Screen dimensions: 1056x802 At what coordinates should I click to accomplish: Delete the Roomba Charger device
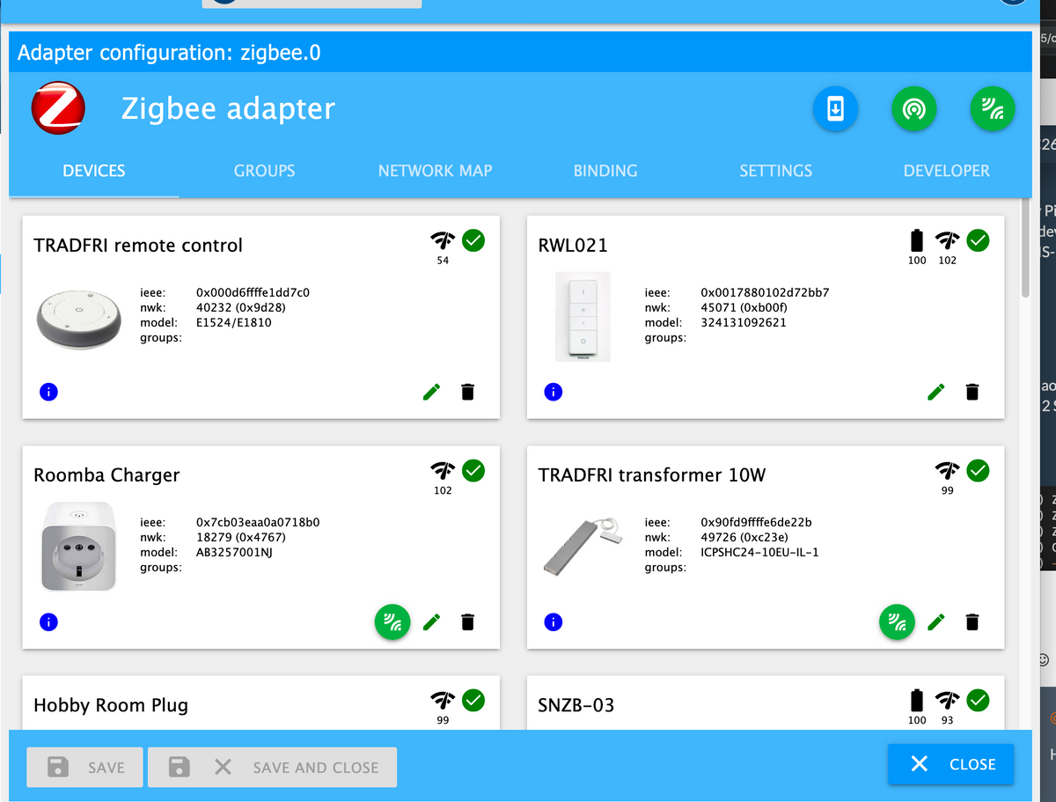[x=468, y=622]
